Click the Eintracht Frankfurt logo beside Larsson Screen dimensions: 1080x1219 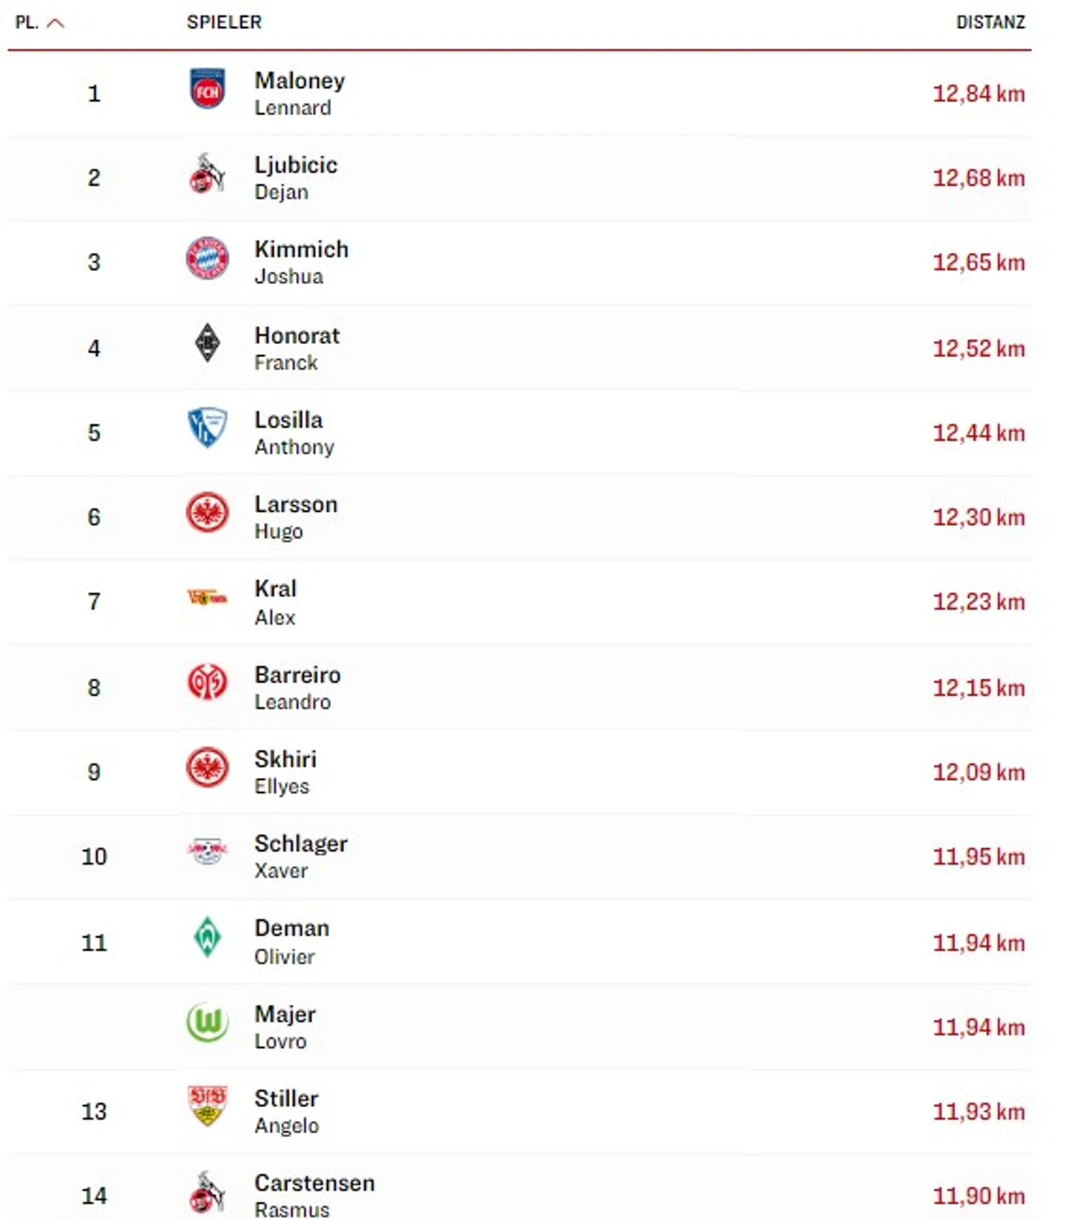[x=207, y=512]
